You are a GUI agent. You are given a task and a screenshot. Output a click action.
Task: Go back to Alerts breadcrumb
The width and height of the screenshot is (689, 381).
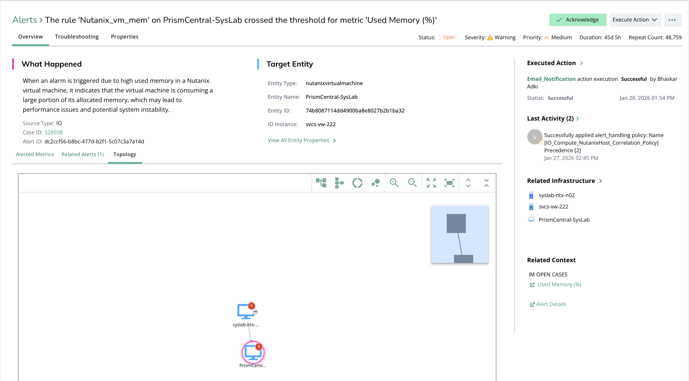(25, 20)
